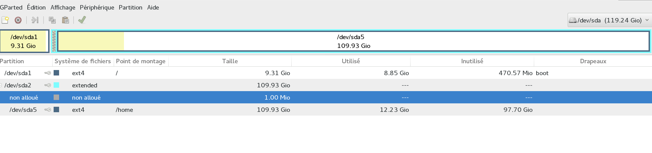This screenshot has height=153, width=652.
Task: Click the Resize/Move partition toolbar icon
Action: [35, 20]
